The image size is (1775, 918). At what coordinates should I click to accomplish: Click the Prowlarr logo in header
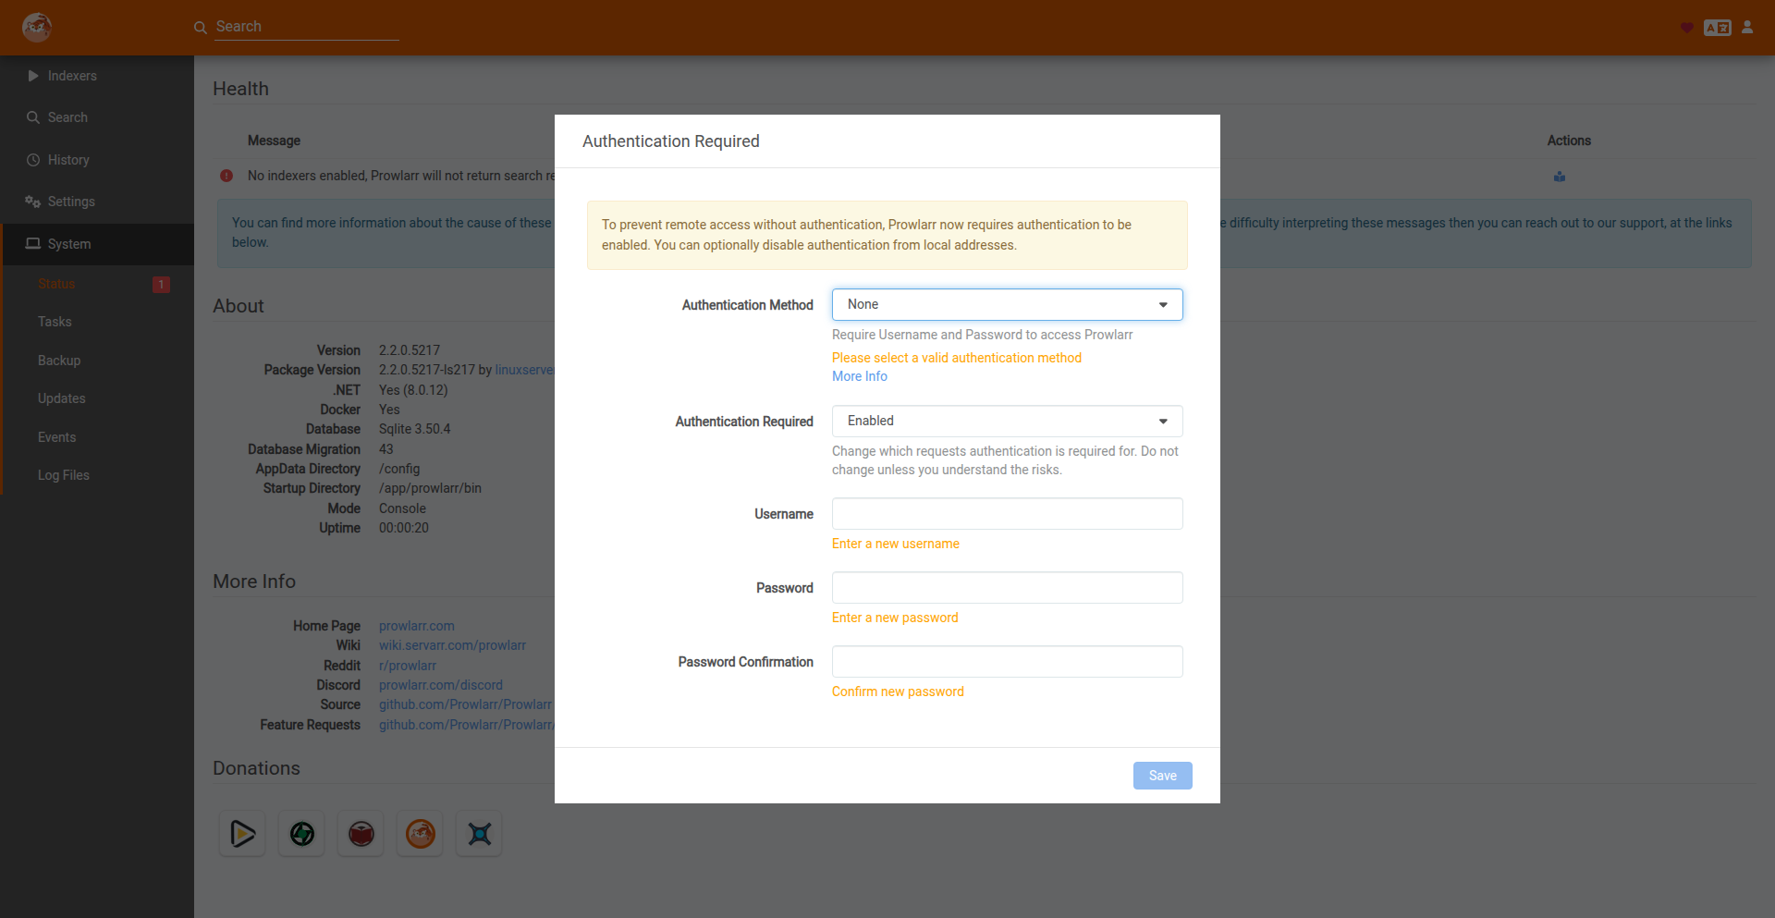37,27
